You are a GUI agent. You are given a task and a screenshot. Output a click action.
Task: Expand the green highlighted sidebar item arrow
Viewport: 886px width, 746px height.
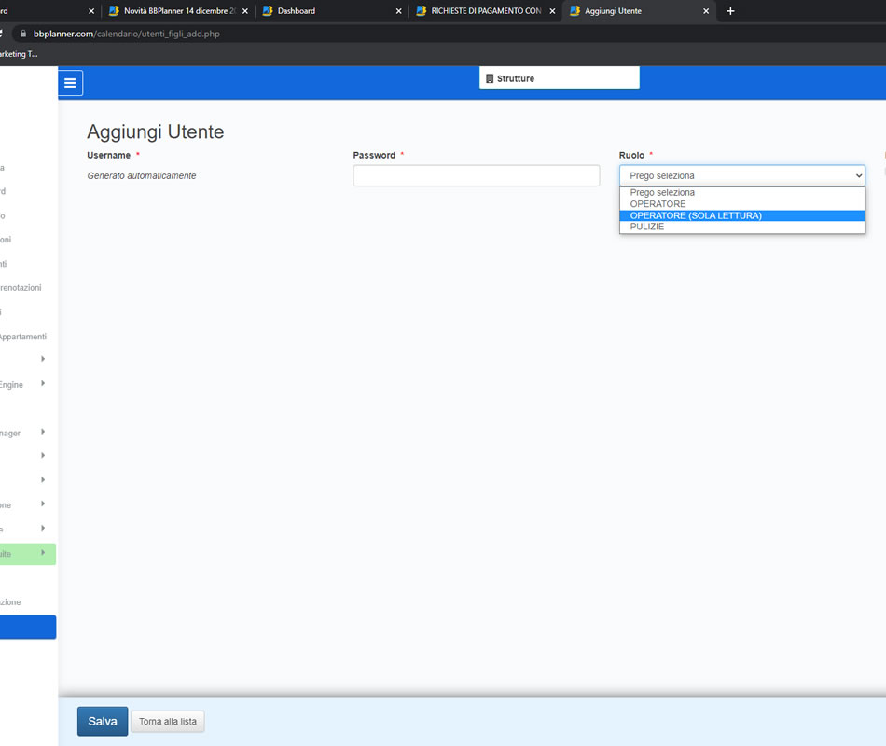tap(43, 553)
